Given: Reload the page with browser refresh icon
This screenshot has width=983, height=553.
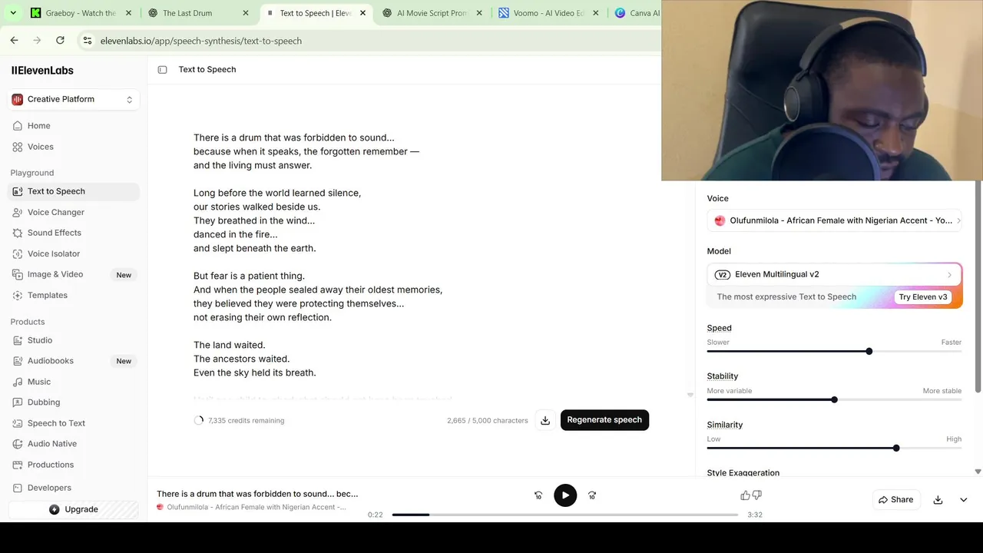Looking at the screenshot, I should pyautogui.click(x=60, y=40).
